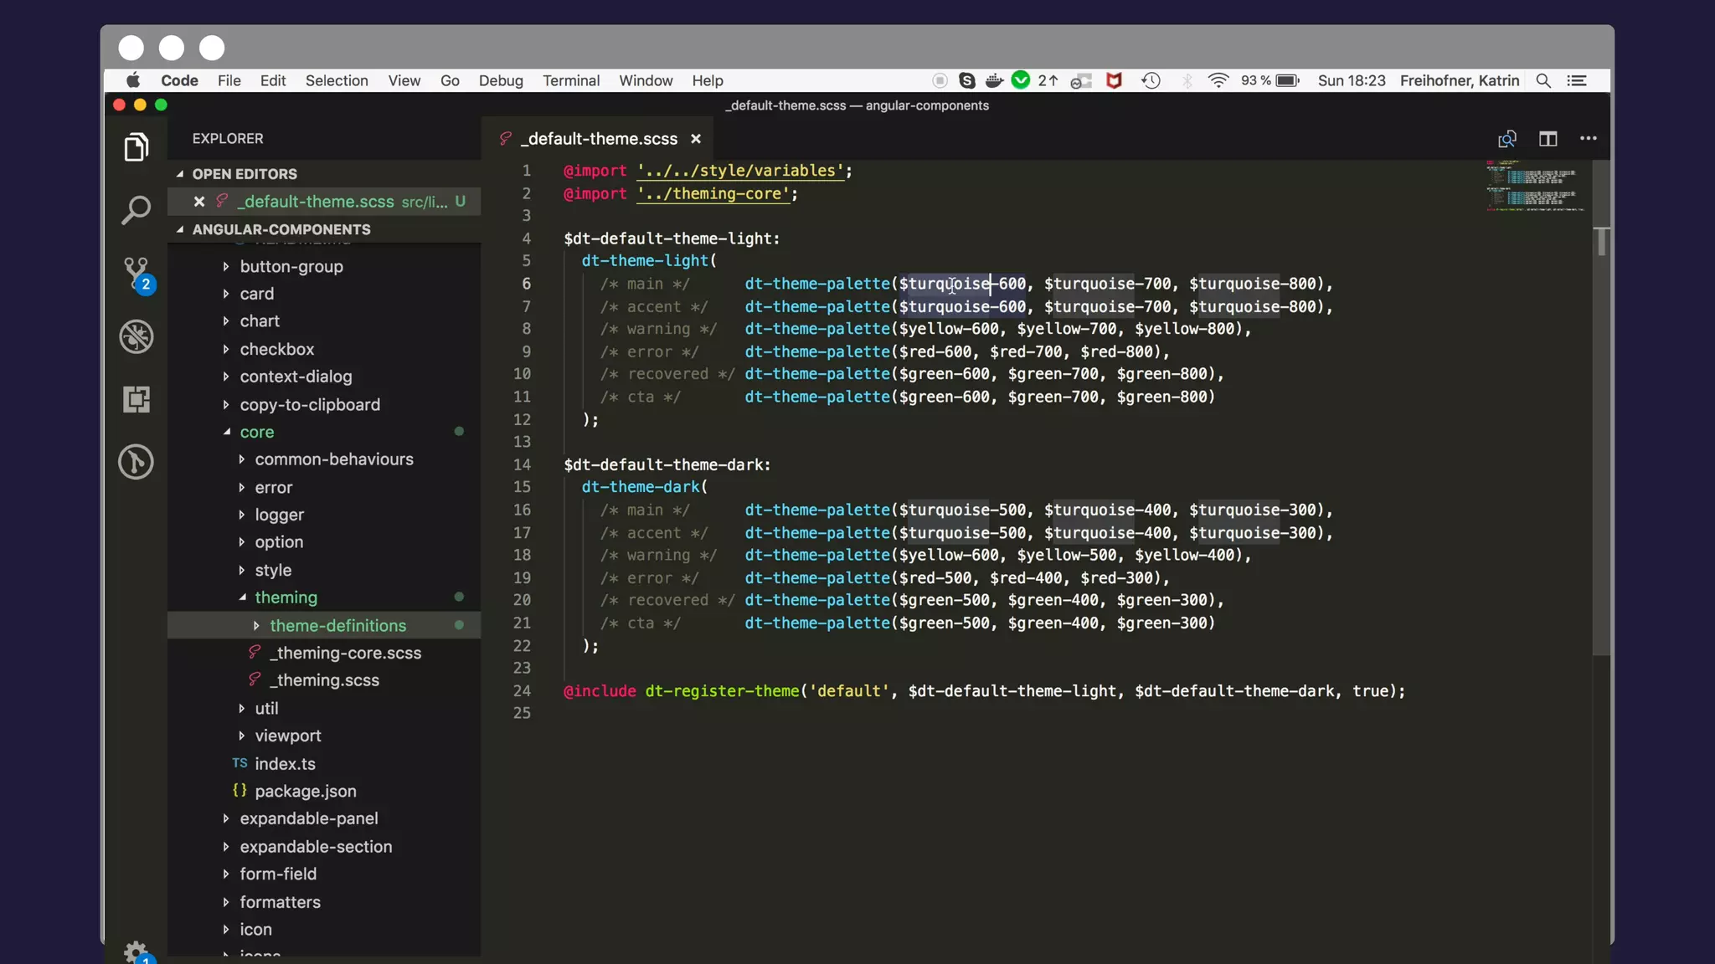
Task: Open _theming-core.scss file in explorer
Action: [x=345, y=654]
